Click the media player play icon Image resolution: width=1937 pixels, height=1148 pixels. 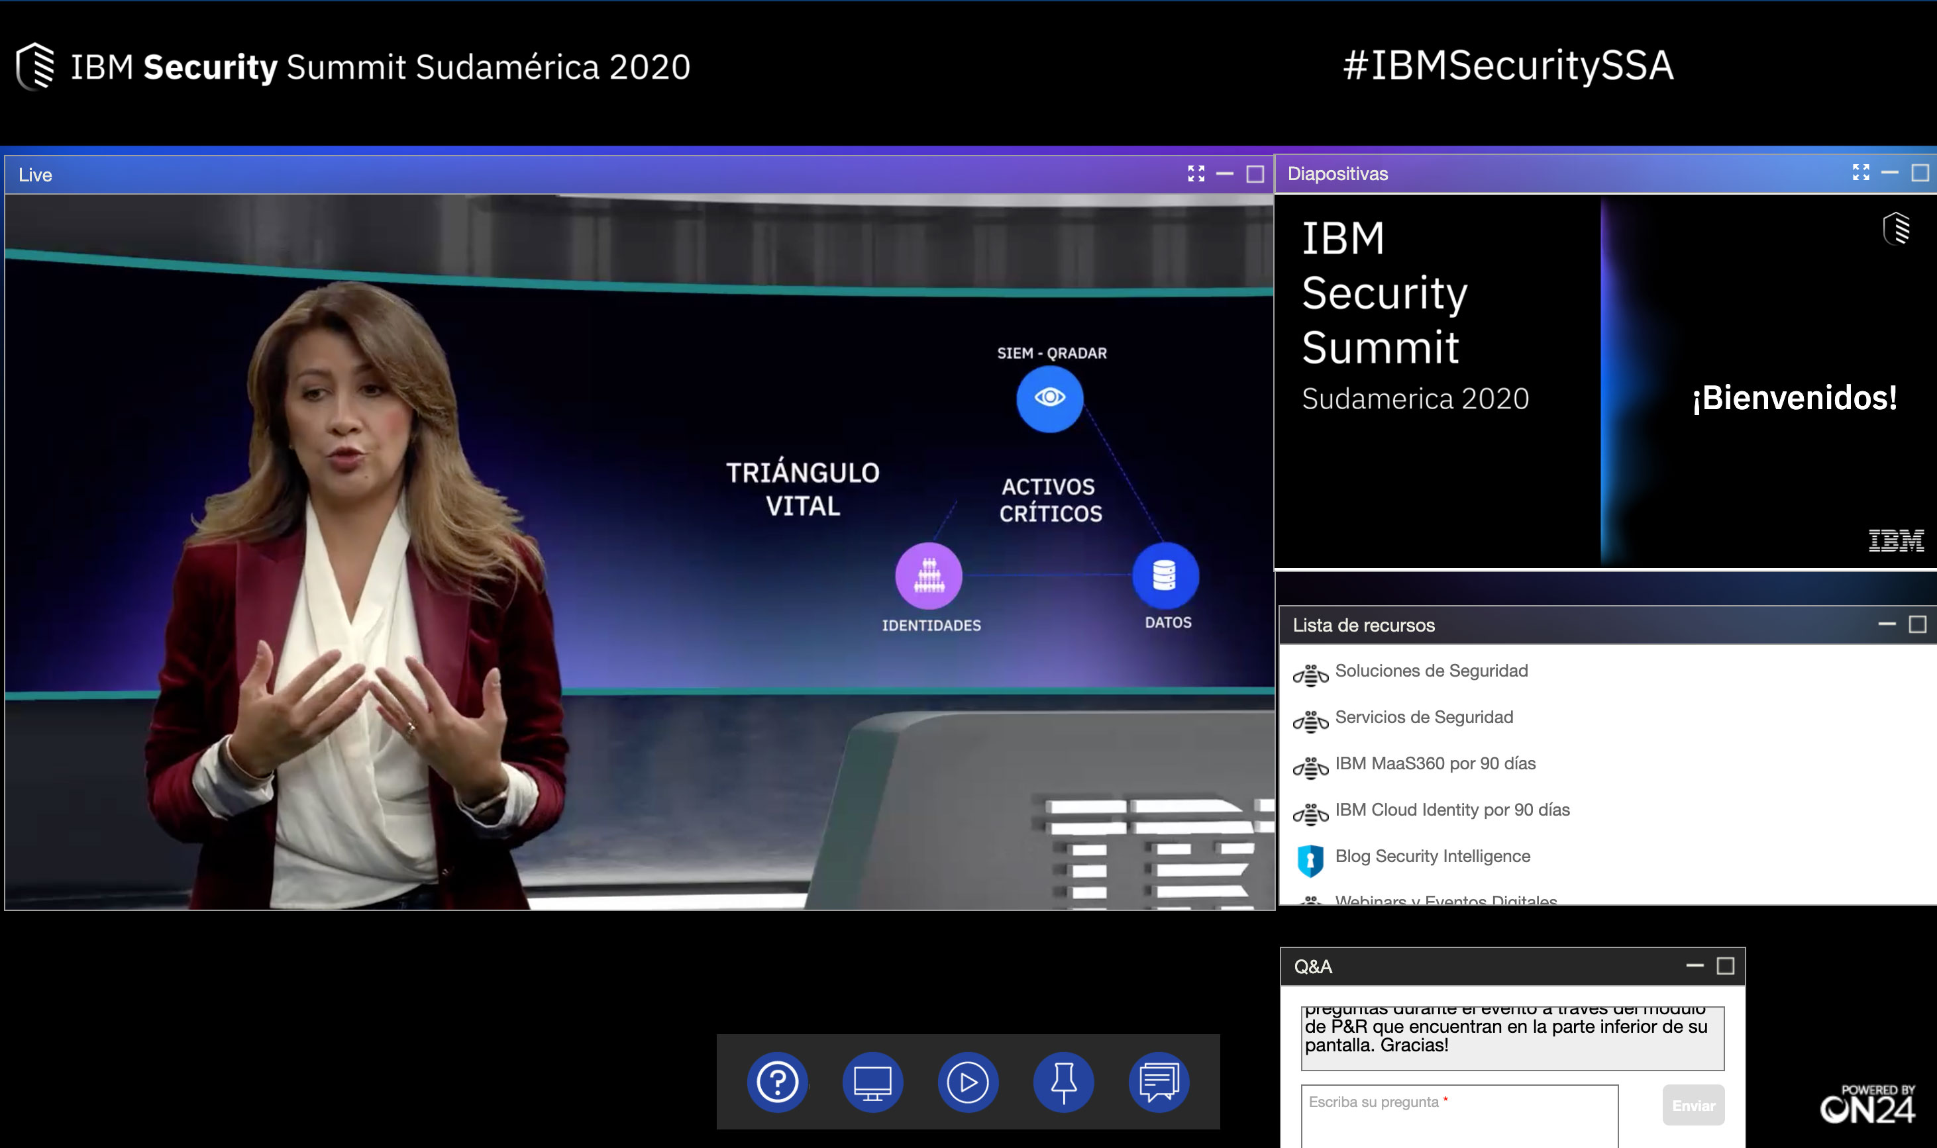(x=967, y=1082)
